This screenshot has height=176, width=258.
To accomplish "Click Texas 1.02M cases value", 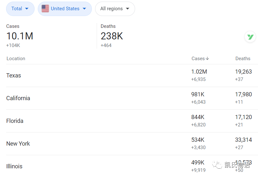I will point(199,72).
